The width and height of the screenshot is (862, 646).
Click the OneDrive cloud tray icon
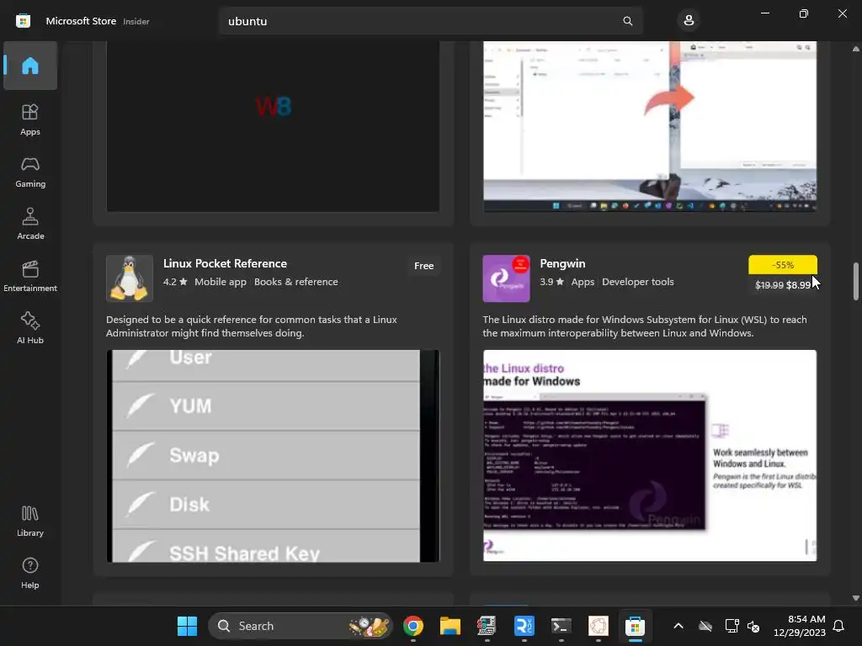(x=705, y=626)
